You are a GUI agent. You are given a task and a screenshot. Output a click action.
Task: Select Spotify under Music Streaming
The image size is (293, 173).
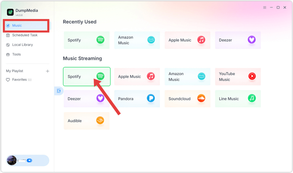click(86, 77)
